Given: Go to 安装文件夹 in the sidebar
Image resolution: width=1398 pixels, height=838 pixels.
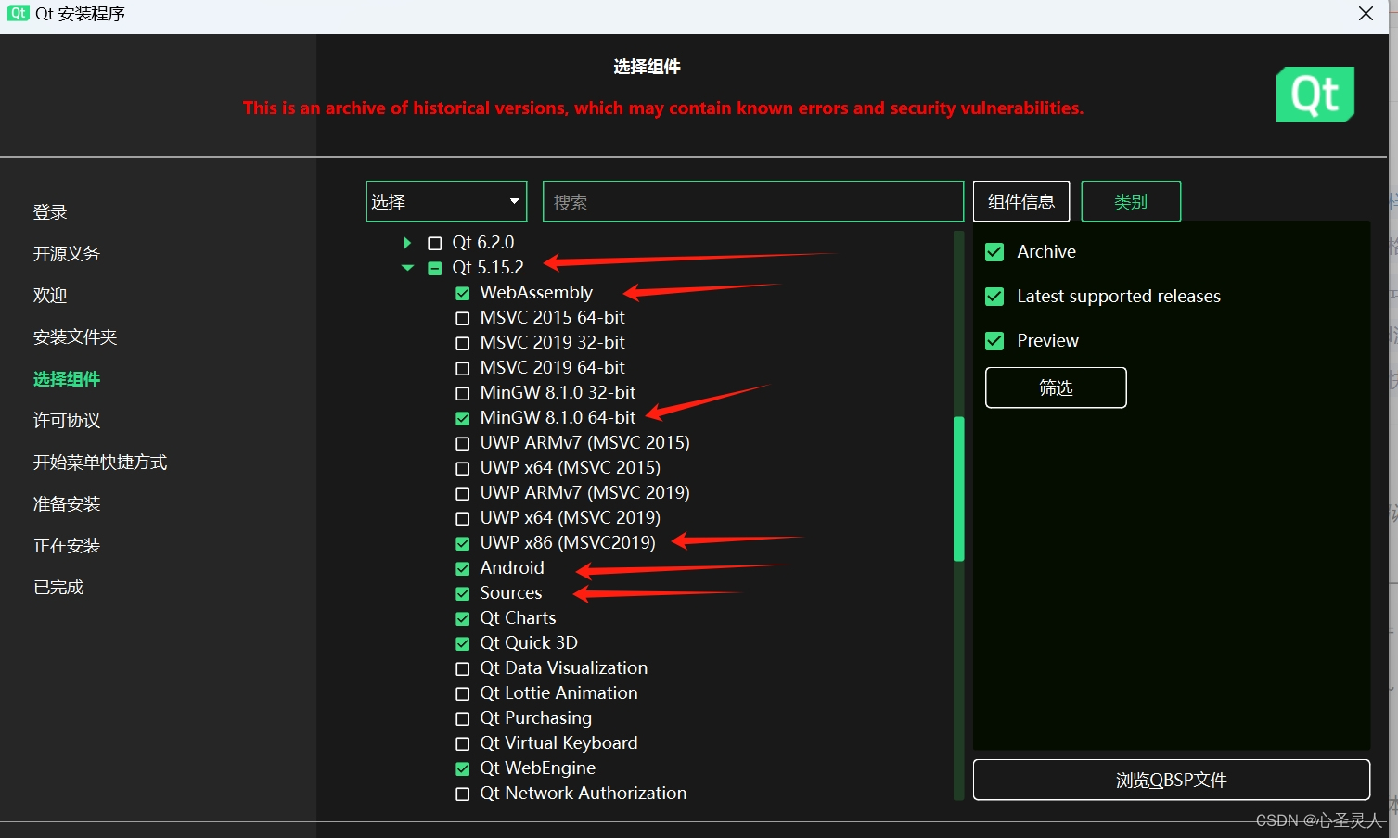Looking at the screenshot, I should [75, 336].
